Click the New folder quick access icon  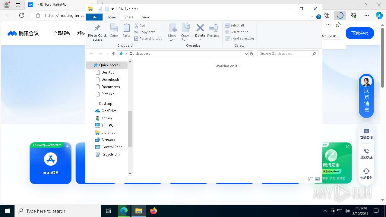pos(107,9)
